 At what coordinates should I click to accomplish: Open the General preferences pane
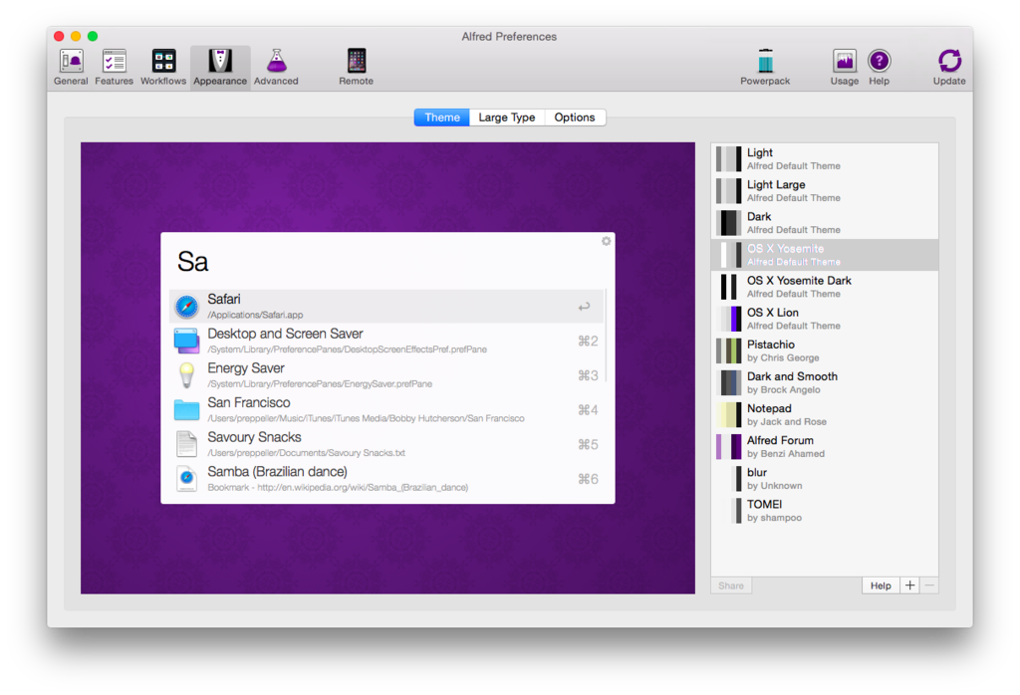tap(71, 68)
